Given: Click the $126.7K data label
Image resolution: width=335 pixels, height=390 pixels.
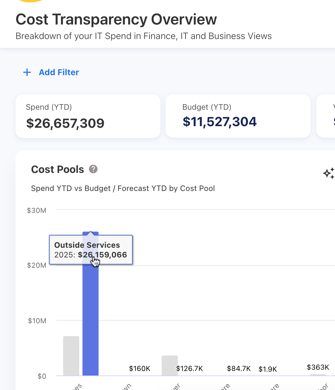Looking at the screenshot, I should coord(189,368).
